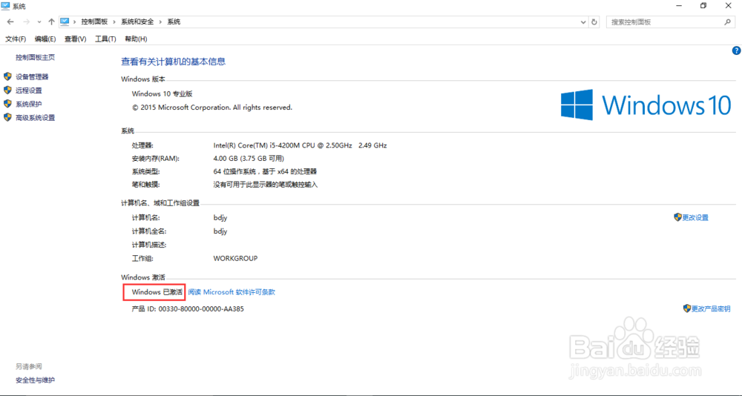Click shield icon beside 更改设置

pos(677,217)
